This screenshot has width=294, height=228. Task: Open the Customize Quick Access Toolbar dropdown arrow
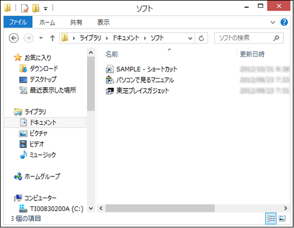pyautogui.click(x=45, y=9)
